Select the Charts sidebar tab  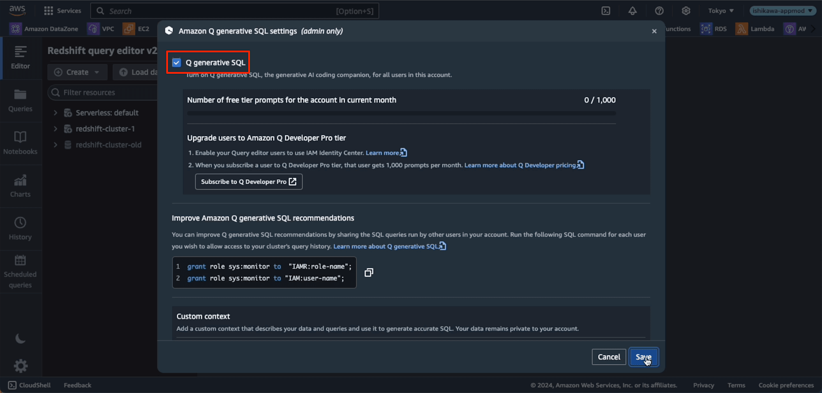(21, 186)
